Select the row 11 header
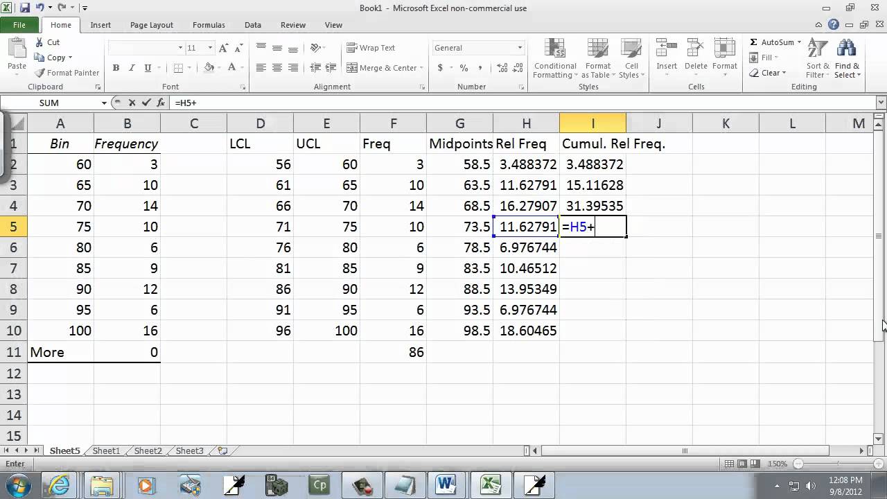The image size is (887, 499). 14,352
